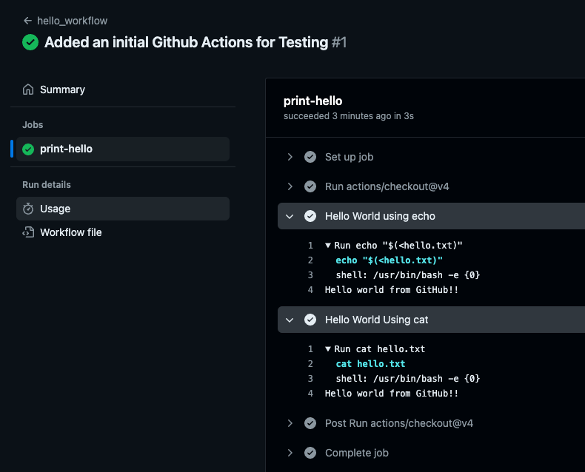Click the Hello World Using cat step label
The image size is (585, 472).
pos(376,320)
